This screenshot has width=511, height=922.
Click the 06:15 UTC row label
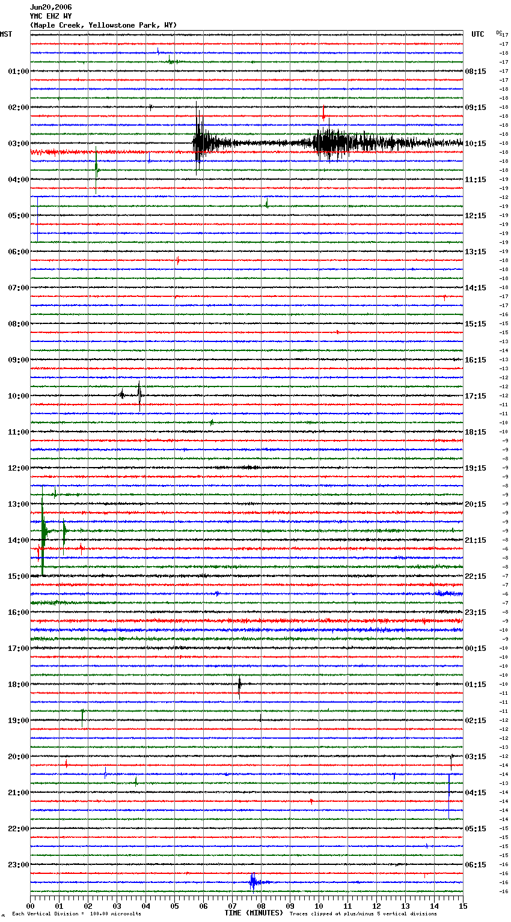476,865
